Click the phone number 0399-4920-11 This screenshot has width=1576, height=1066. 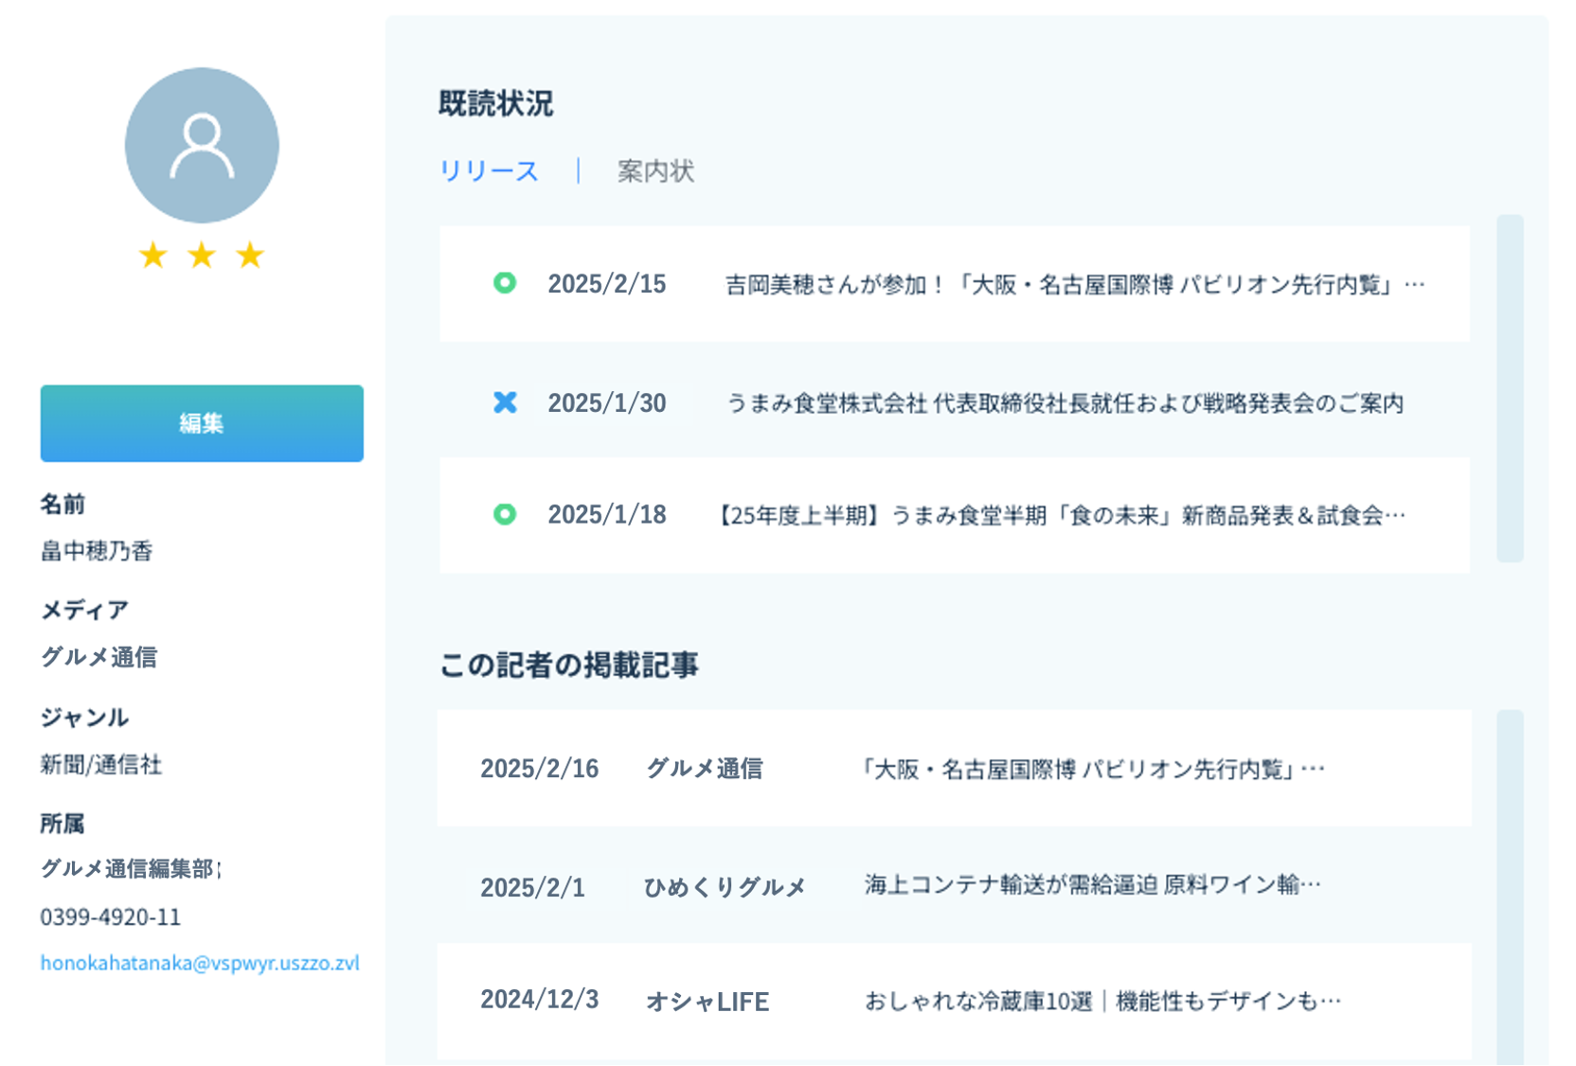pyautogui.click(x=110, y=917)
